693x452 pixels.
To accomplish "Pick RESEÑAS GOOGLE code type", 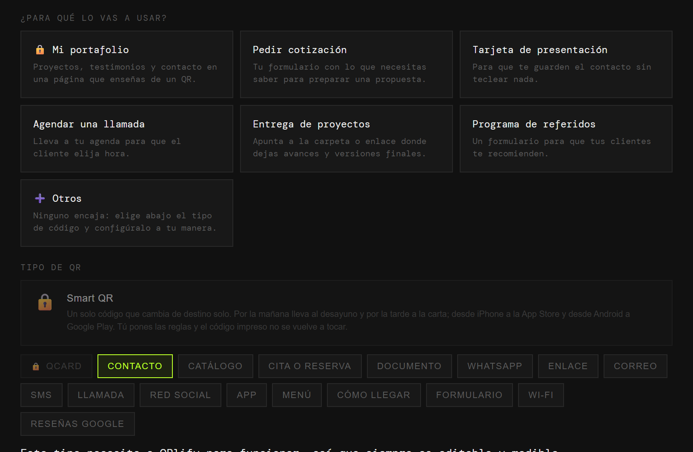I will pos(77,424).
